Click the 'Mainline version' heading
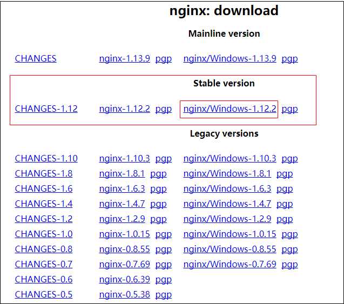The image size is (344, 304). coord(224,33)
